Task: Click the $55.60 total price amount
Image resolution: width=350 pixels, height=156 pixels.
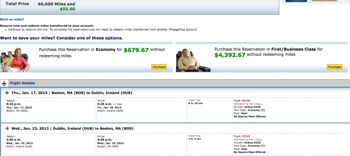Action: click(x=68, y=9)
